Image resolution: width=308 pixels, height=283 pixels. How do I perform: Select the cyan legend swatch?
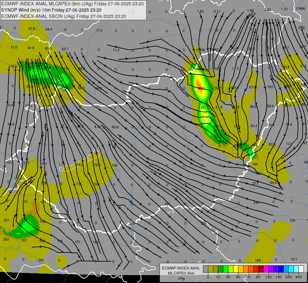pyautogui.click(x=291, y=269)
